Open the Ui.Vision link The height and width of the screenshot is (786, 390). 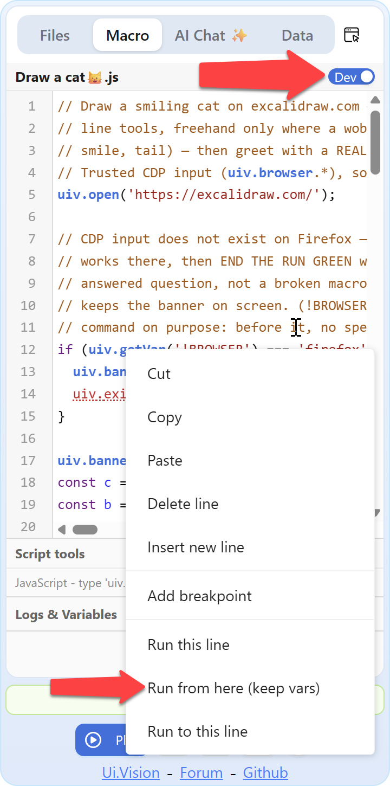click(x=131, y=772)
